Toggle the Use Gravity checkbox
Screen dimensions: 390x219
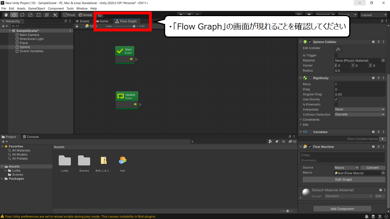pyautogui.click(x=336, y=99)
